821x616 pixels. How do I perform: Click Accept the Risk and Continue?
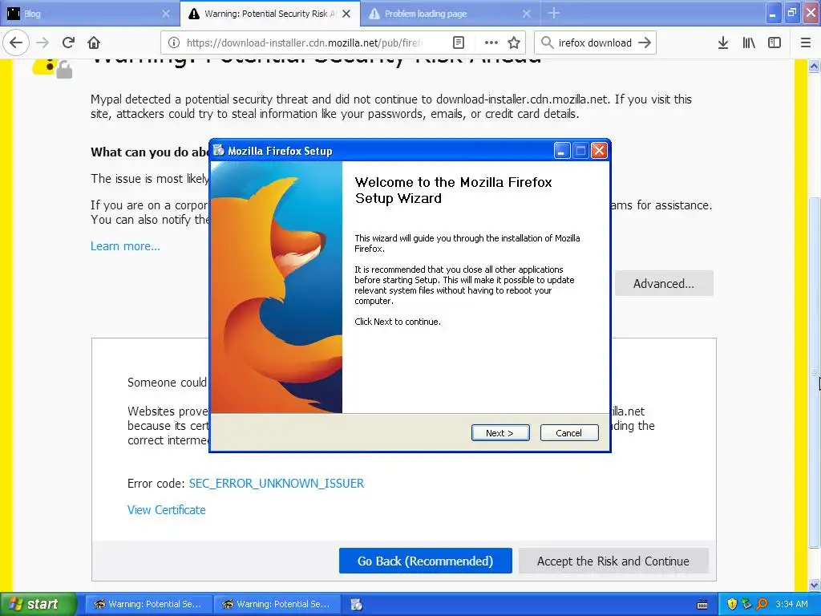pyautogui.click(x=613, y=561)
